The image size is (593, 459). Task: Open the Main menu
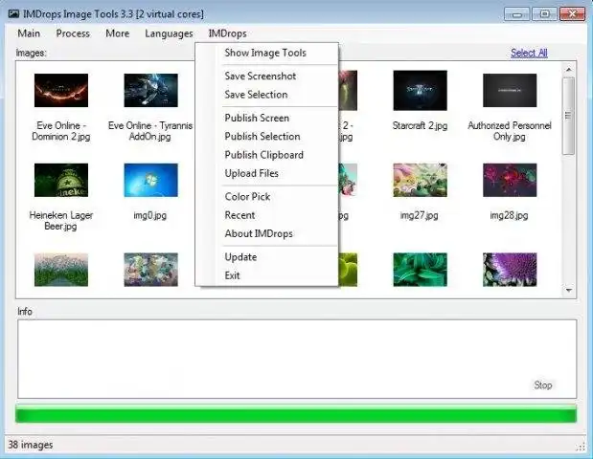(x=29, y=33)
